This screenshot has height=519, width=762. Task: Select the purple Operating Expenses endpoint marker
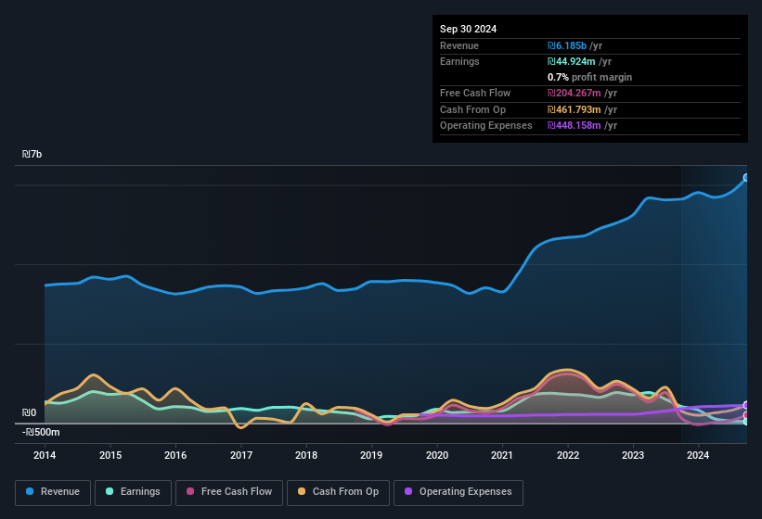click(746, 405)
